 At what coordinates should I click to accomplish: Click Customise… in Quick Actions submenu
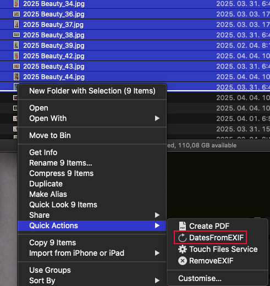(x=200, y=278)
